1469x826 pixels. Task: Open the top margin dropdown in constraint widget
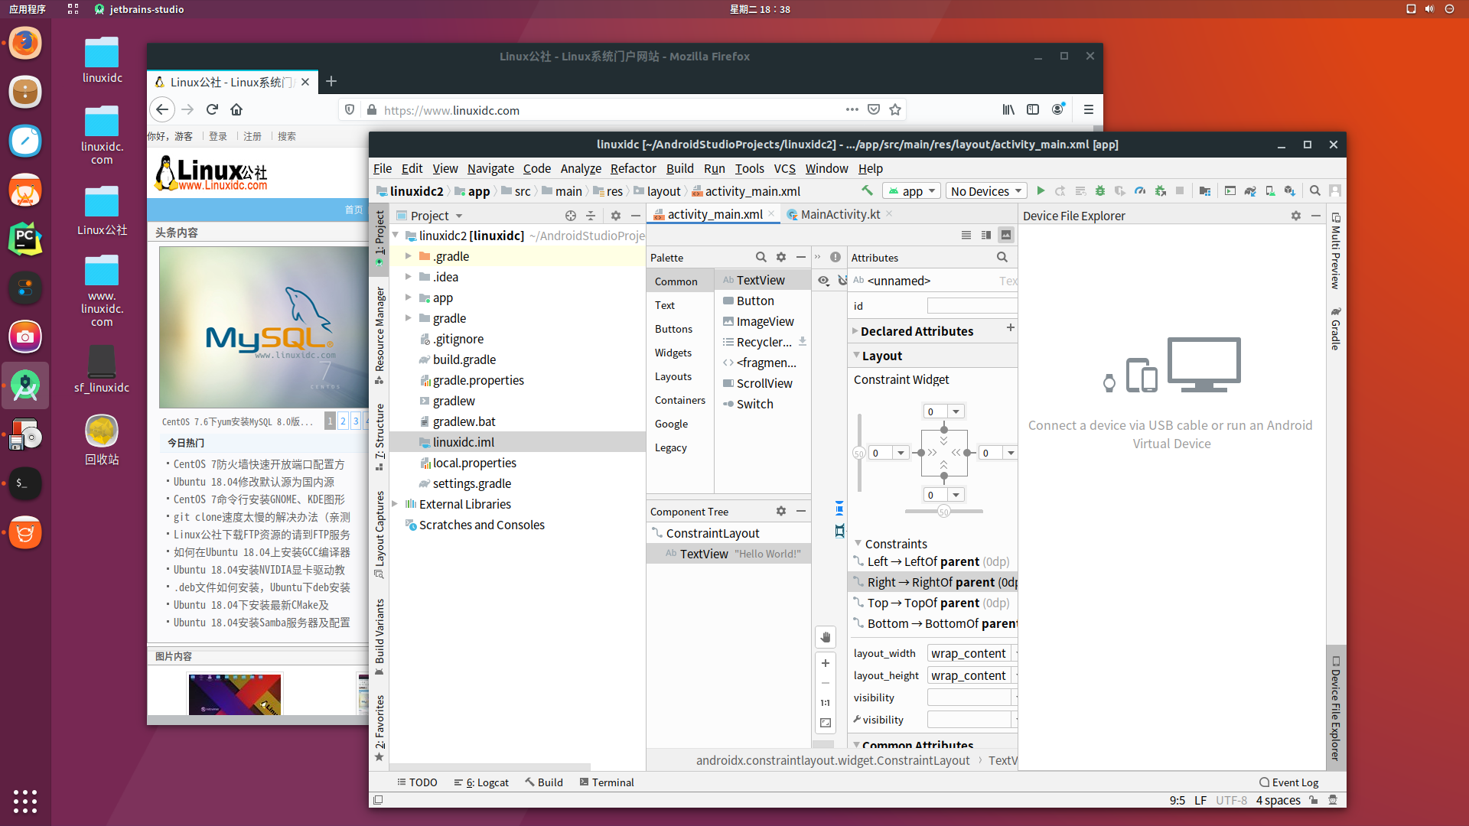tap(956, 411)
